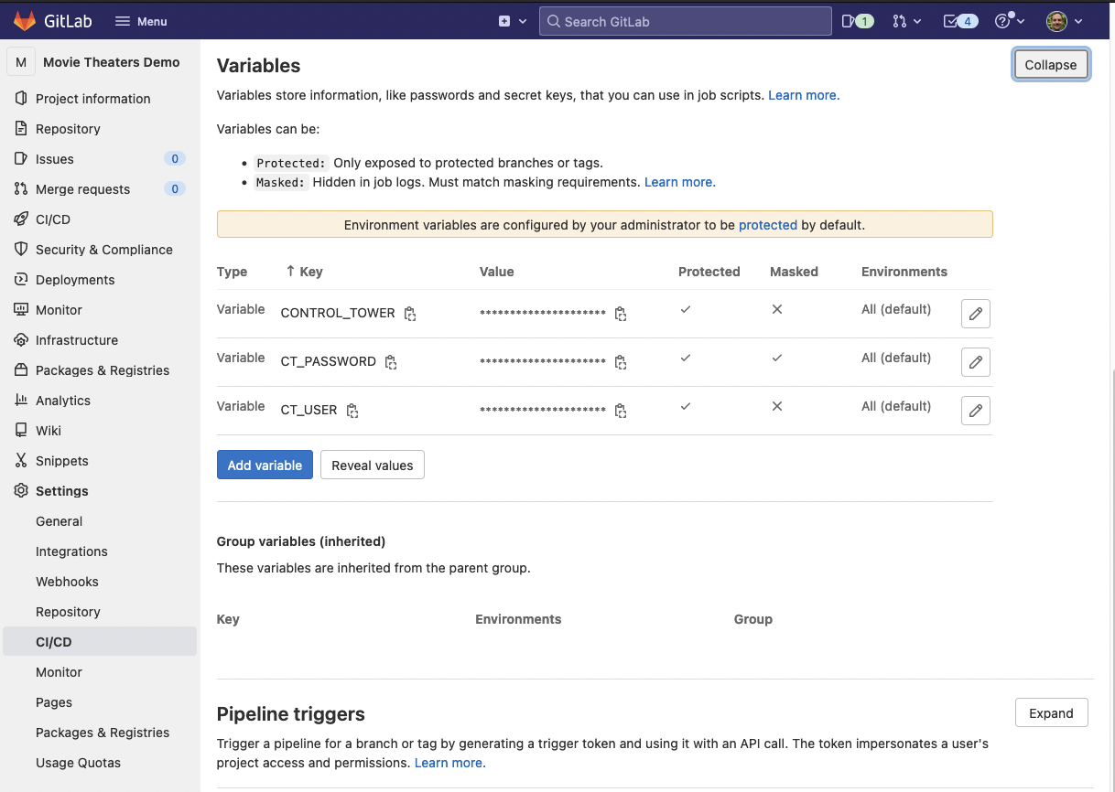
Task: Edit the CT_USER variable with the pencil icon
Action: point(975,410)
